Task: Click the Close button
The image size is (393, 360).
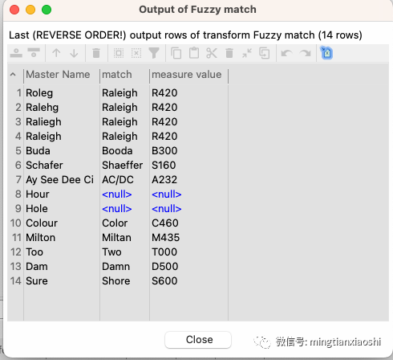Action: point(198,340)
